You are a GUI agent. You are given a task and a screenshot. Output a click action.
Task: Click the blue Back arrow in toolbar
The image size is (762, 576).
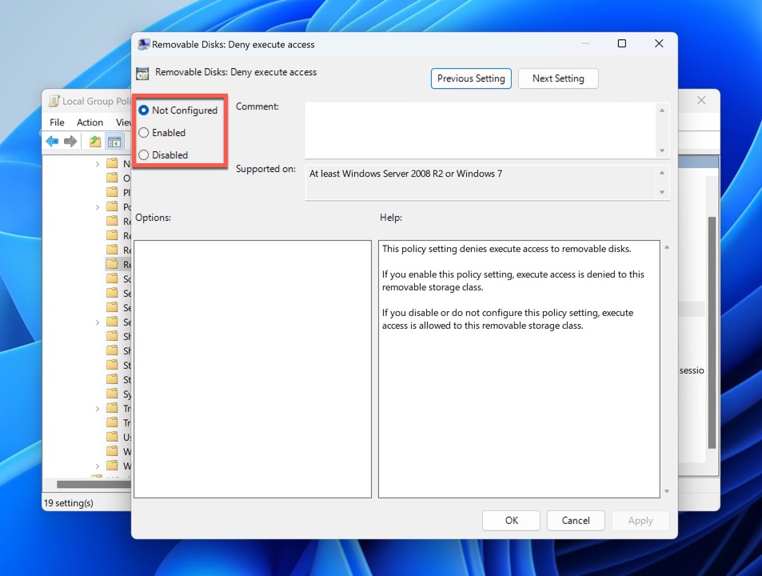(52, 142)
